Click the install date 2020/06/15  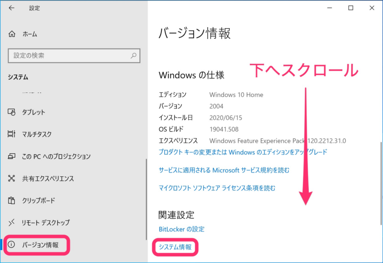(x=225, y=118)
